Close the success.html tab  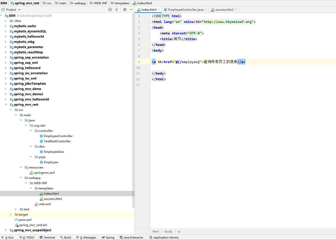coord(236,10)
